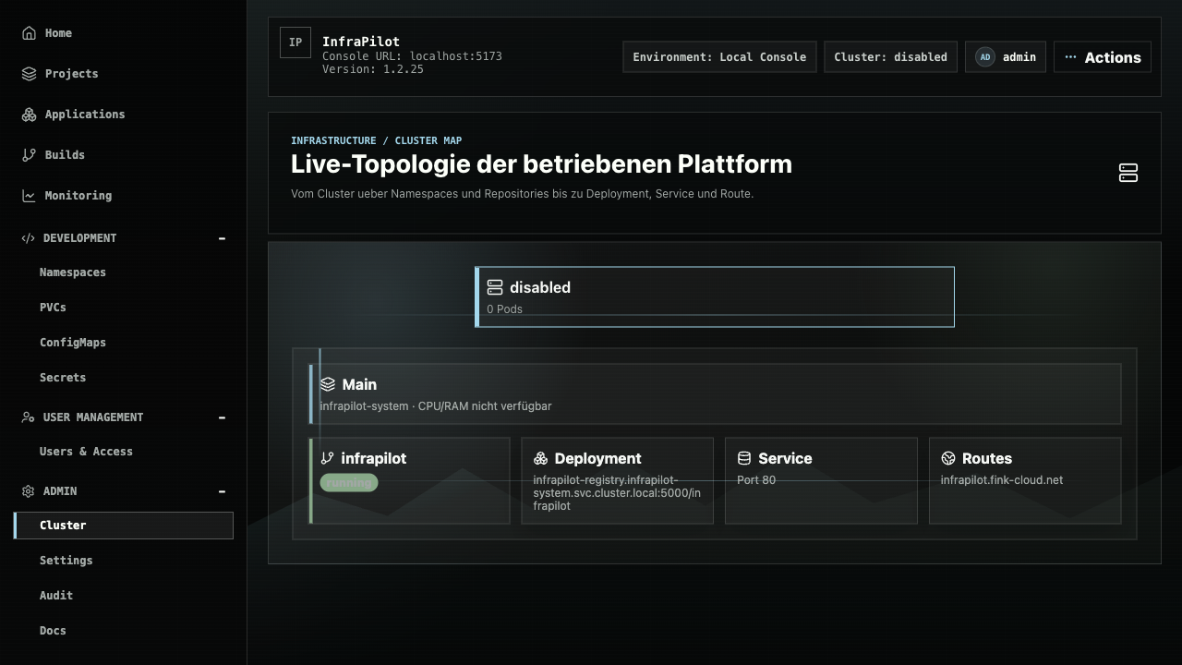Go to Projects
1182x665 pixels.
point(124,74)
